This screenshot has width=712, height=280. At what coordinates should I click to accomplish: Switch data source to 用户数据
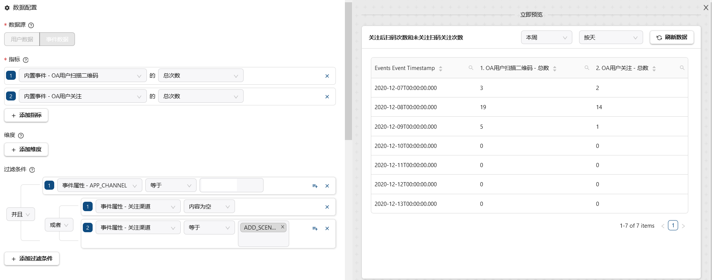tap(22, 39)
